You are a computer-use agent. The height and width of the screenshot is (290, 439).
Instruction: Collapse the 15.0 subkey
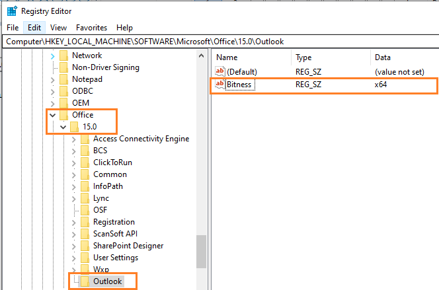pos(63,127)
